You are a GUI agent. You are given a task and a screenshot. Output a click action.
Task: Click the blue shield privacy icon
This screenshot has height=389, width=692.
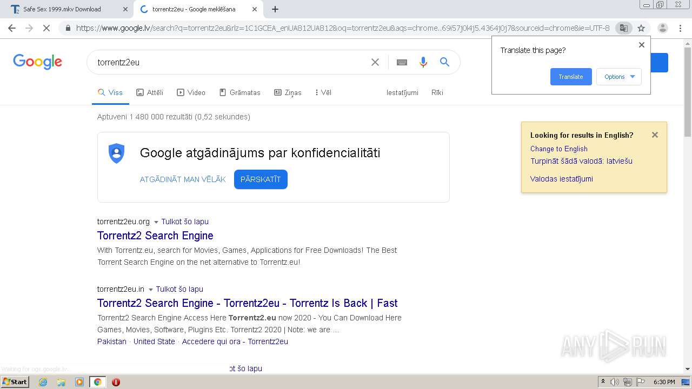(x=116, y=153)
